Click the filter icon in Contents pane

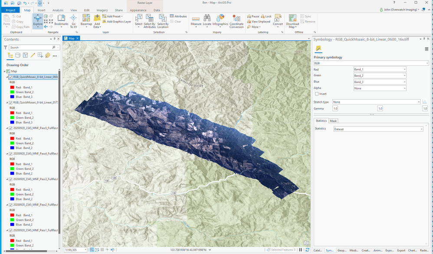(x=5, y=47)
